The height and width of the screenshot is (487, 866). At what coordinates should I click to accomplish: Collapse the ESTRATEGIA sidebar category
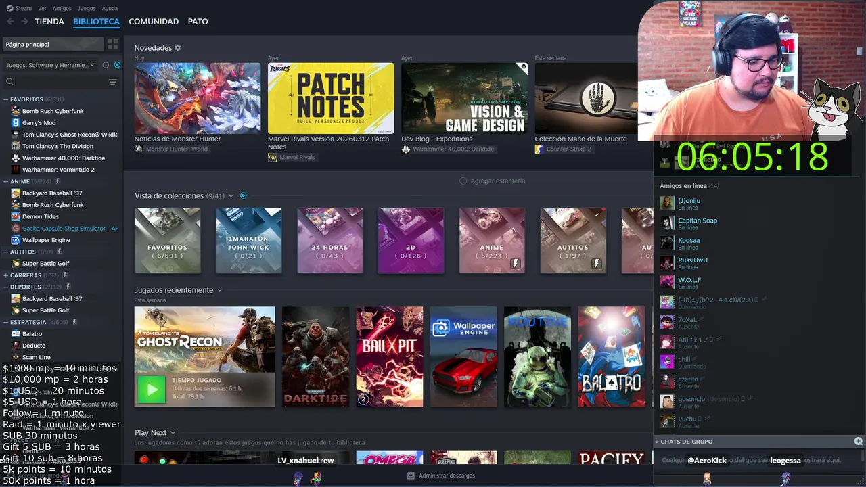pyautogui.click(x=6, y=322)
